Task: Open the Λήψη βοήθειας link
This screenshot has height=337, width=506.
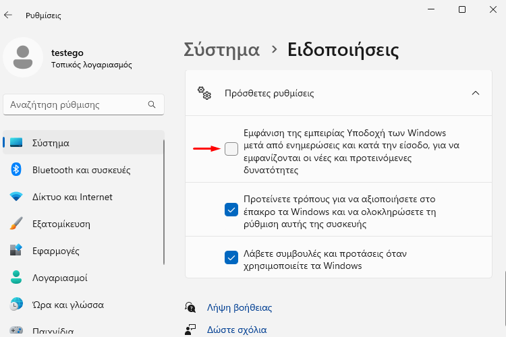Action: pos(240,307)
